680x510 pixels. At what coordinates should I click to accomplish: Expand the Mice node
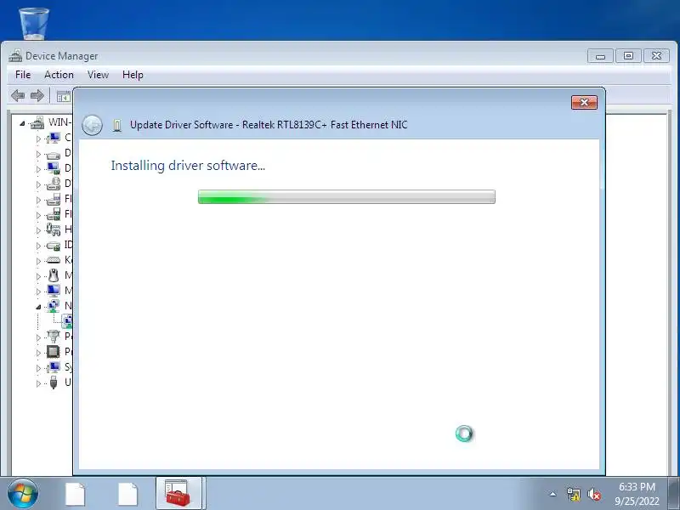pos(38,276)
